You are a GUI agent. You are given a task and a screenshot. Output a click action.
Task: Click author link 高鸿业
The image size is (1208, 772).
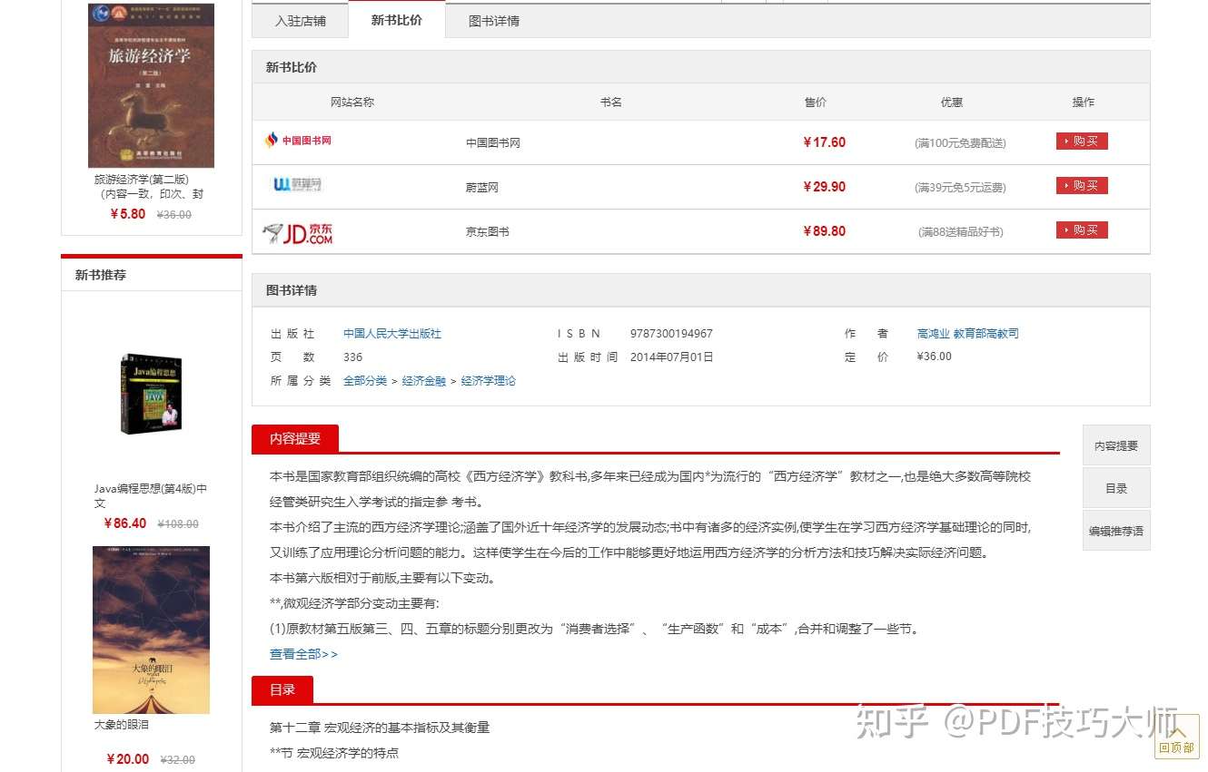point(933,334)
